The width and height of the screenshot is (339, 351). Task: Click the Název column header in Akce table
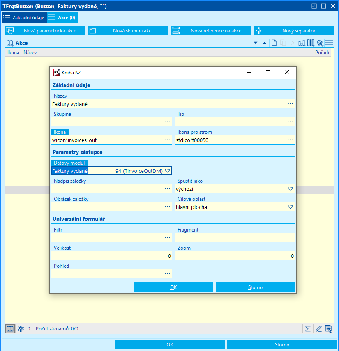click(143, 53)
